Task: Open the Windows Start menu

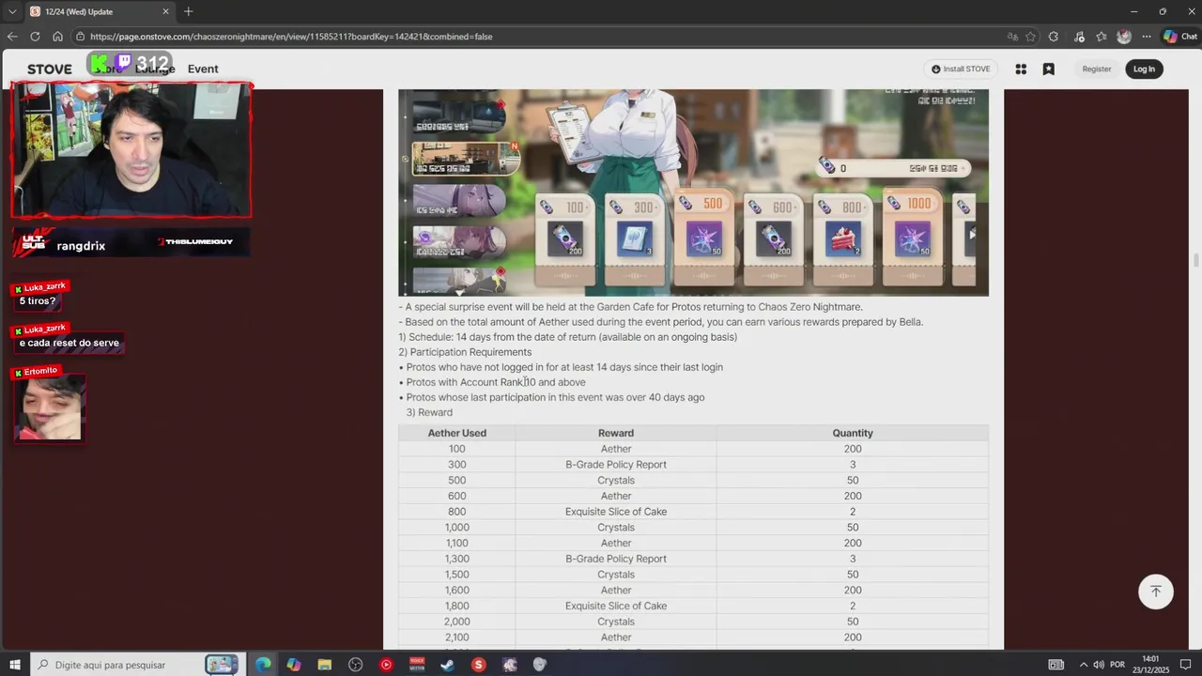Action: coord(15,665)
